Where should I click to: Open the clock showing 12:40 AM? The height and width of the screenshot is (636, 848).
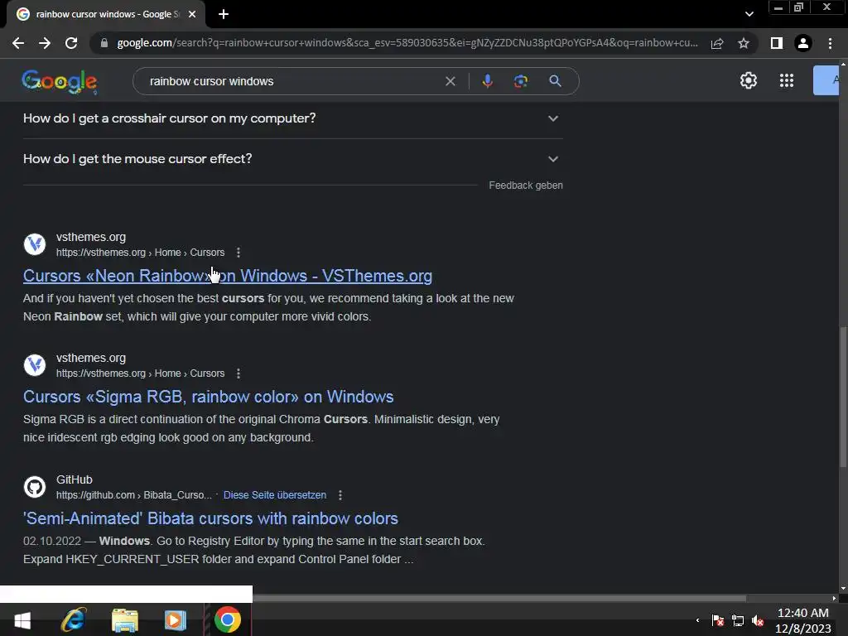tap(803, 620)
